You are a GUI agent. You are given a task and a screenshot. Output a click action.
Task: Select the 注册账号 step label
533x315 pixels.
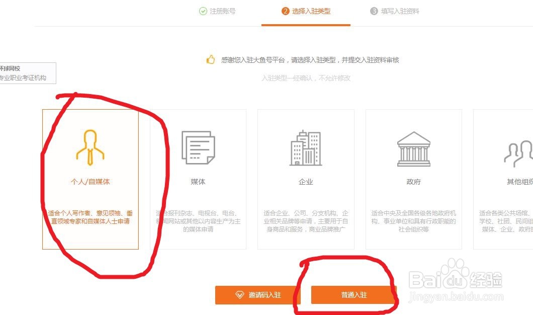[x=222, y=12]
